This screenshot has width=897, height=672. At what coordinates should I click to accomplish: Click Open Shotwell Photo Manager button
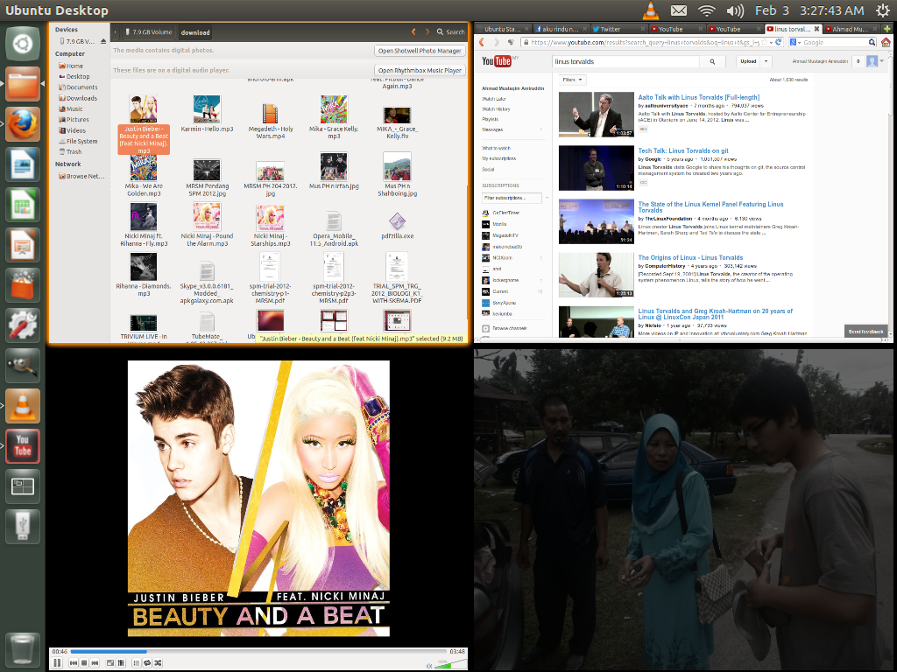(x=420, y=51)
